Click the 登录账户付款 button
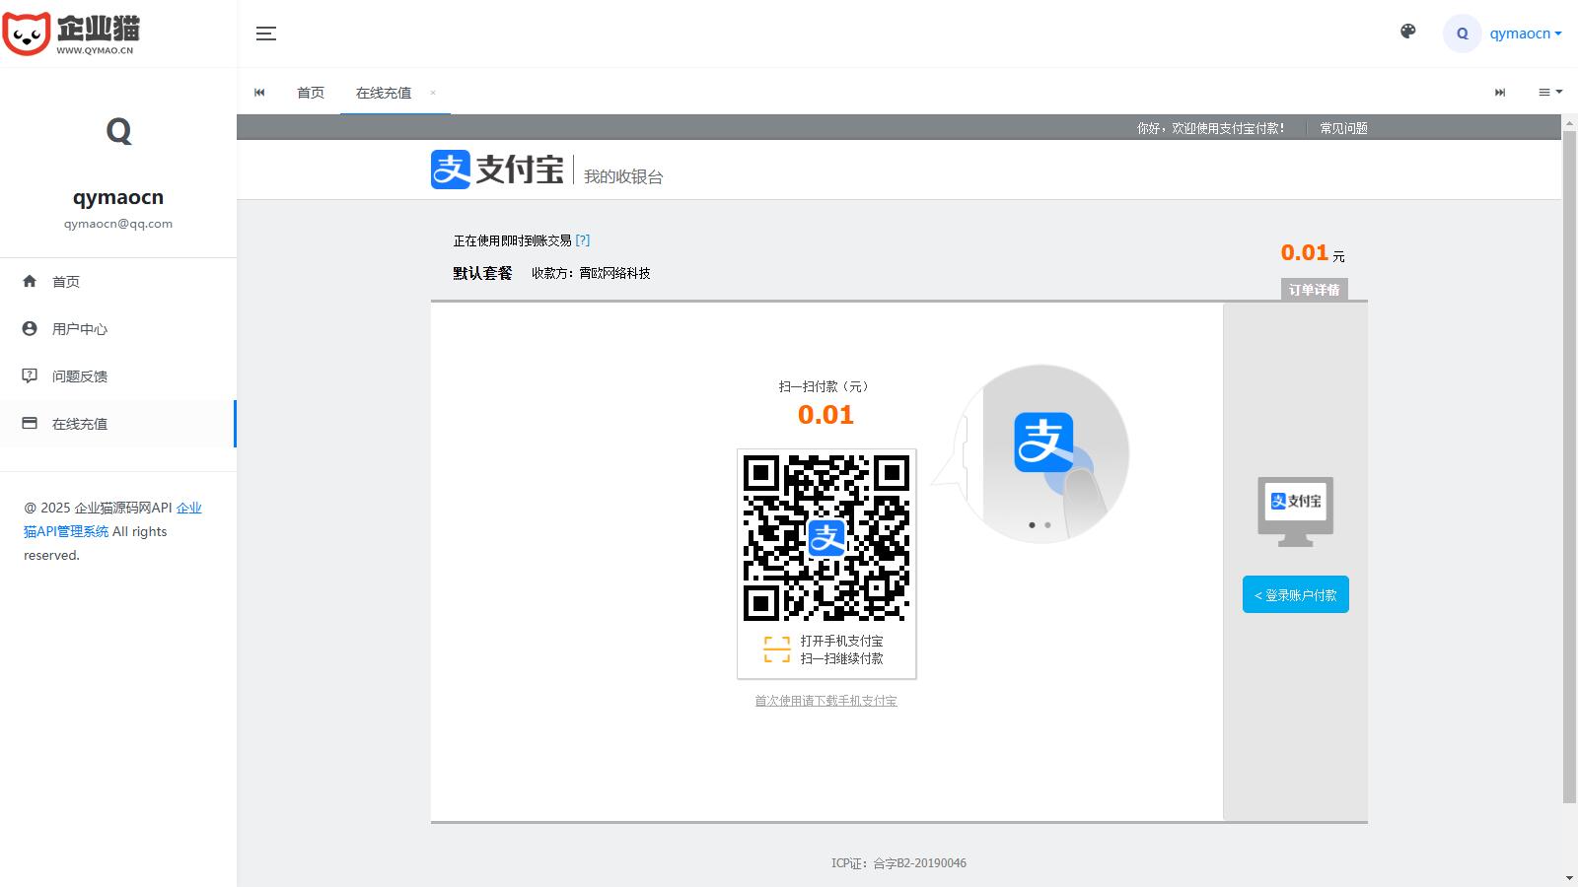Image resolution: width=1578 pixels, height=887 pixels. tap(1295, 595)
